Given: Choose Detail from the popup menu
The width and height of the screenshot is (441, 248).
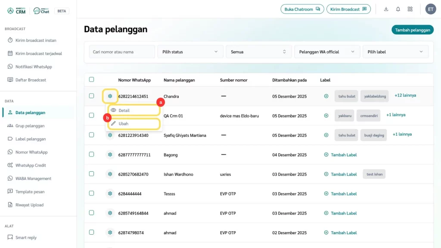Looking at the screenshot, I should tap(134, 110).
